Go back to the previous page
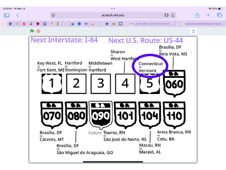The image size is (226, 170). click(17, 15)
